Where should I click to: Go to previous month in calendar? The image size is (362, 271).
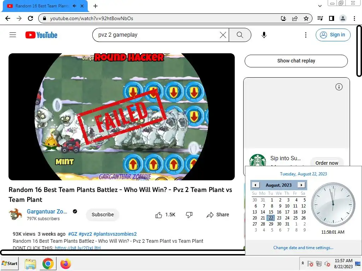pyautogui.click(x=255, y=185)
